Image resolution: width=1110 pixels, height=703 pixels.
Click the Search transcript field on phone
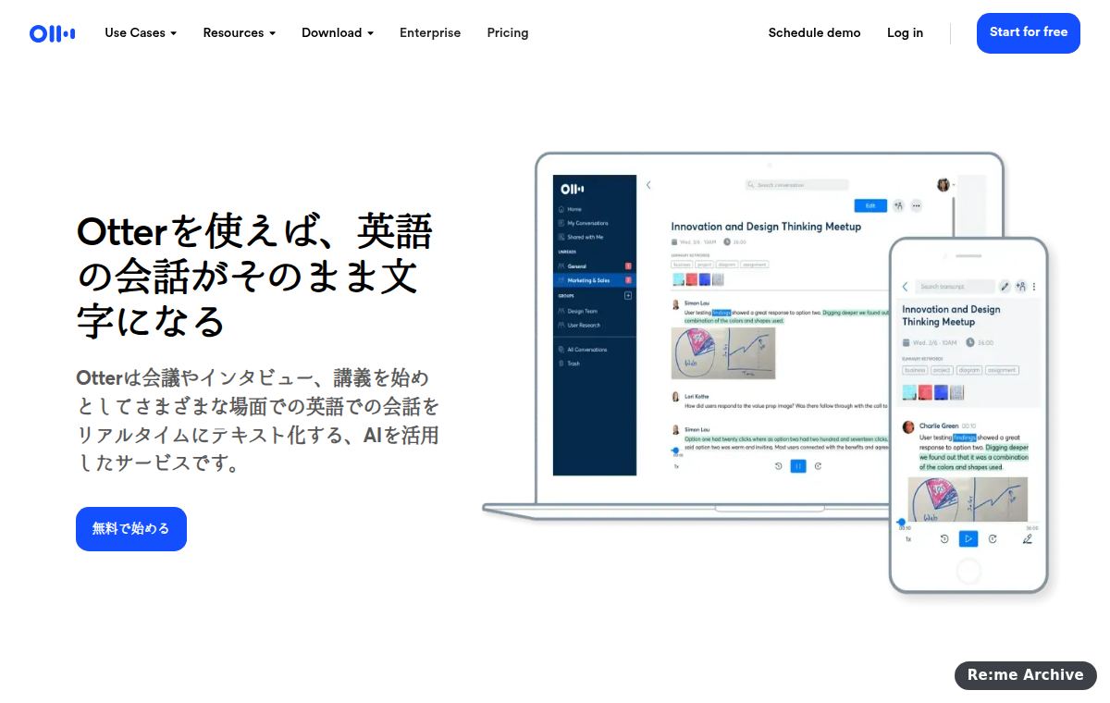coord(955,287)
